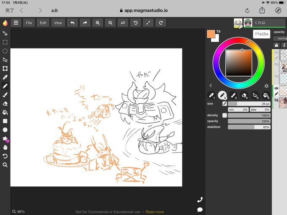Fit canvas to screen with expand arrows
The image size is (287, 215).
pyautogui.click(x=148, y=23)
